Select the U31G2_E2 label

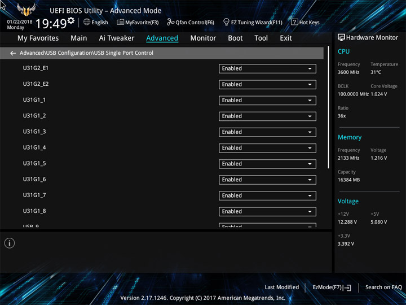pyautogui.click(x=36, y=84)
